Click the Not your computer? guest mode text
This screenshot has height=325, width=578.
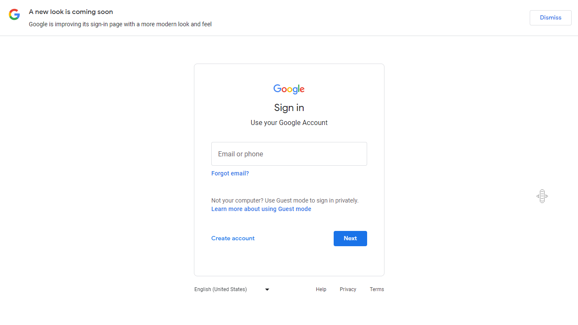(285, 200)
